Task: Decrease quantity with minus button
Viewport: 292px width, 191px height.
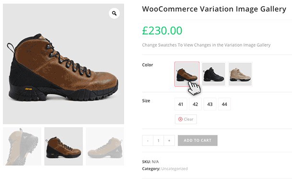Action: point(148,140)
